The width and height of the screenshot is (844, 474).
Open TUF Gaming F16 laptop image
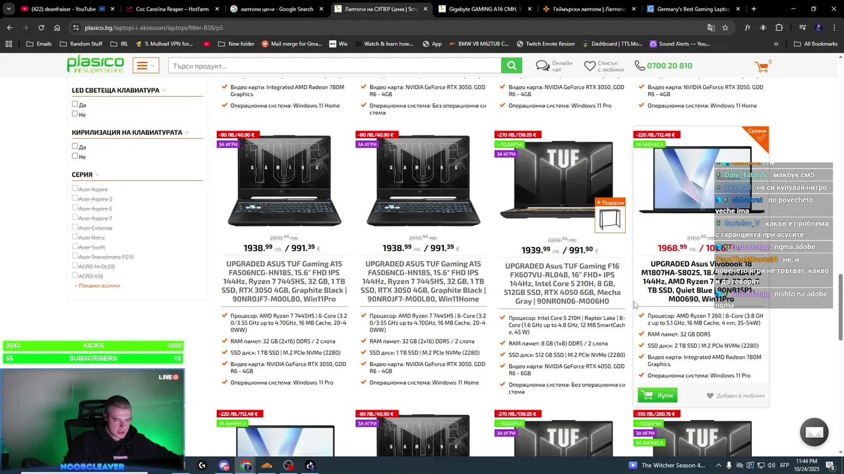(x=557, y=179)
